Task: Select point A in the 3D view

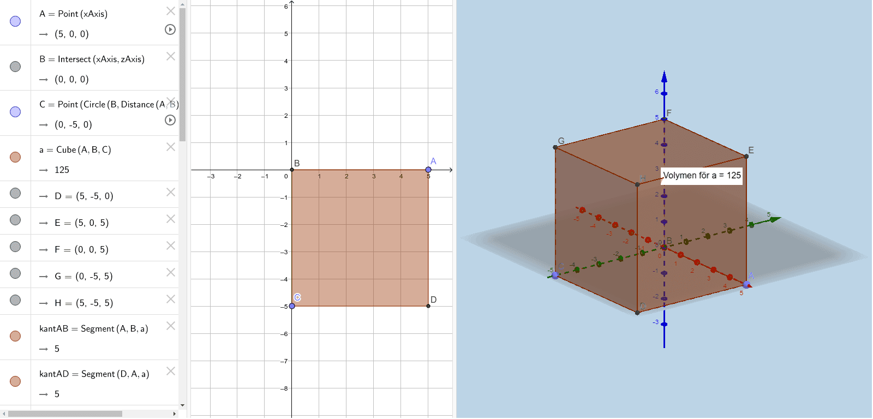Action: [746, 284]
